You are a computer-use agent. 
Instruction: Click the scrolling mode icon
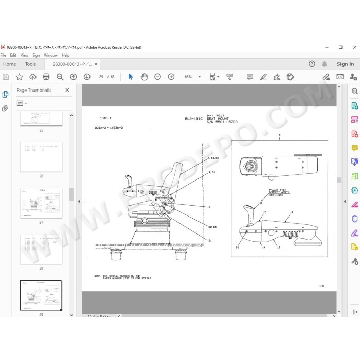pos(230,77)
